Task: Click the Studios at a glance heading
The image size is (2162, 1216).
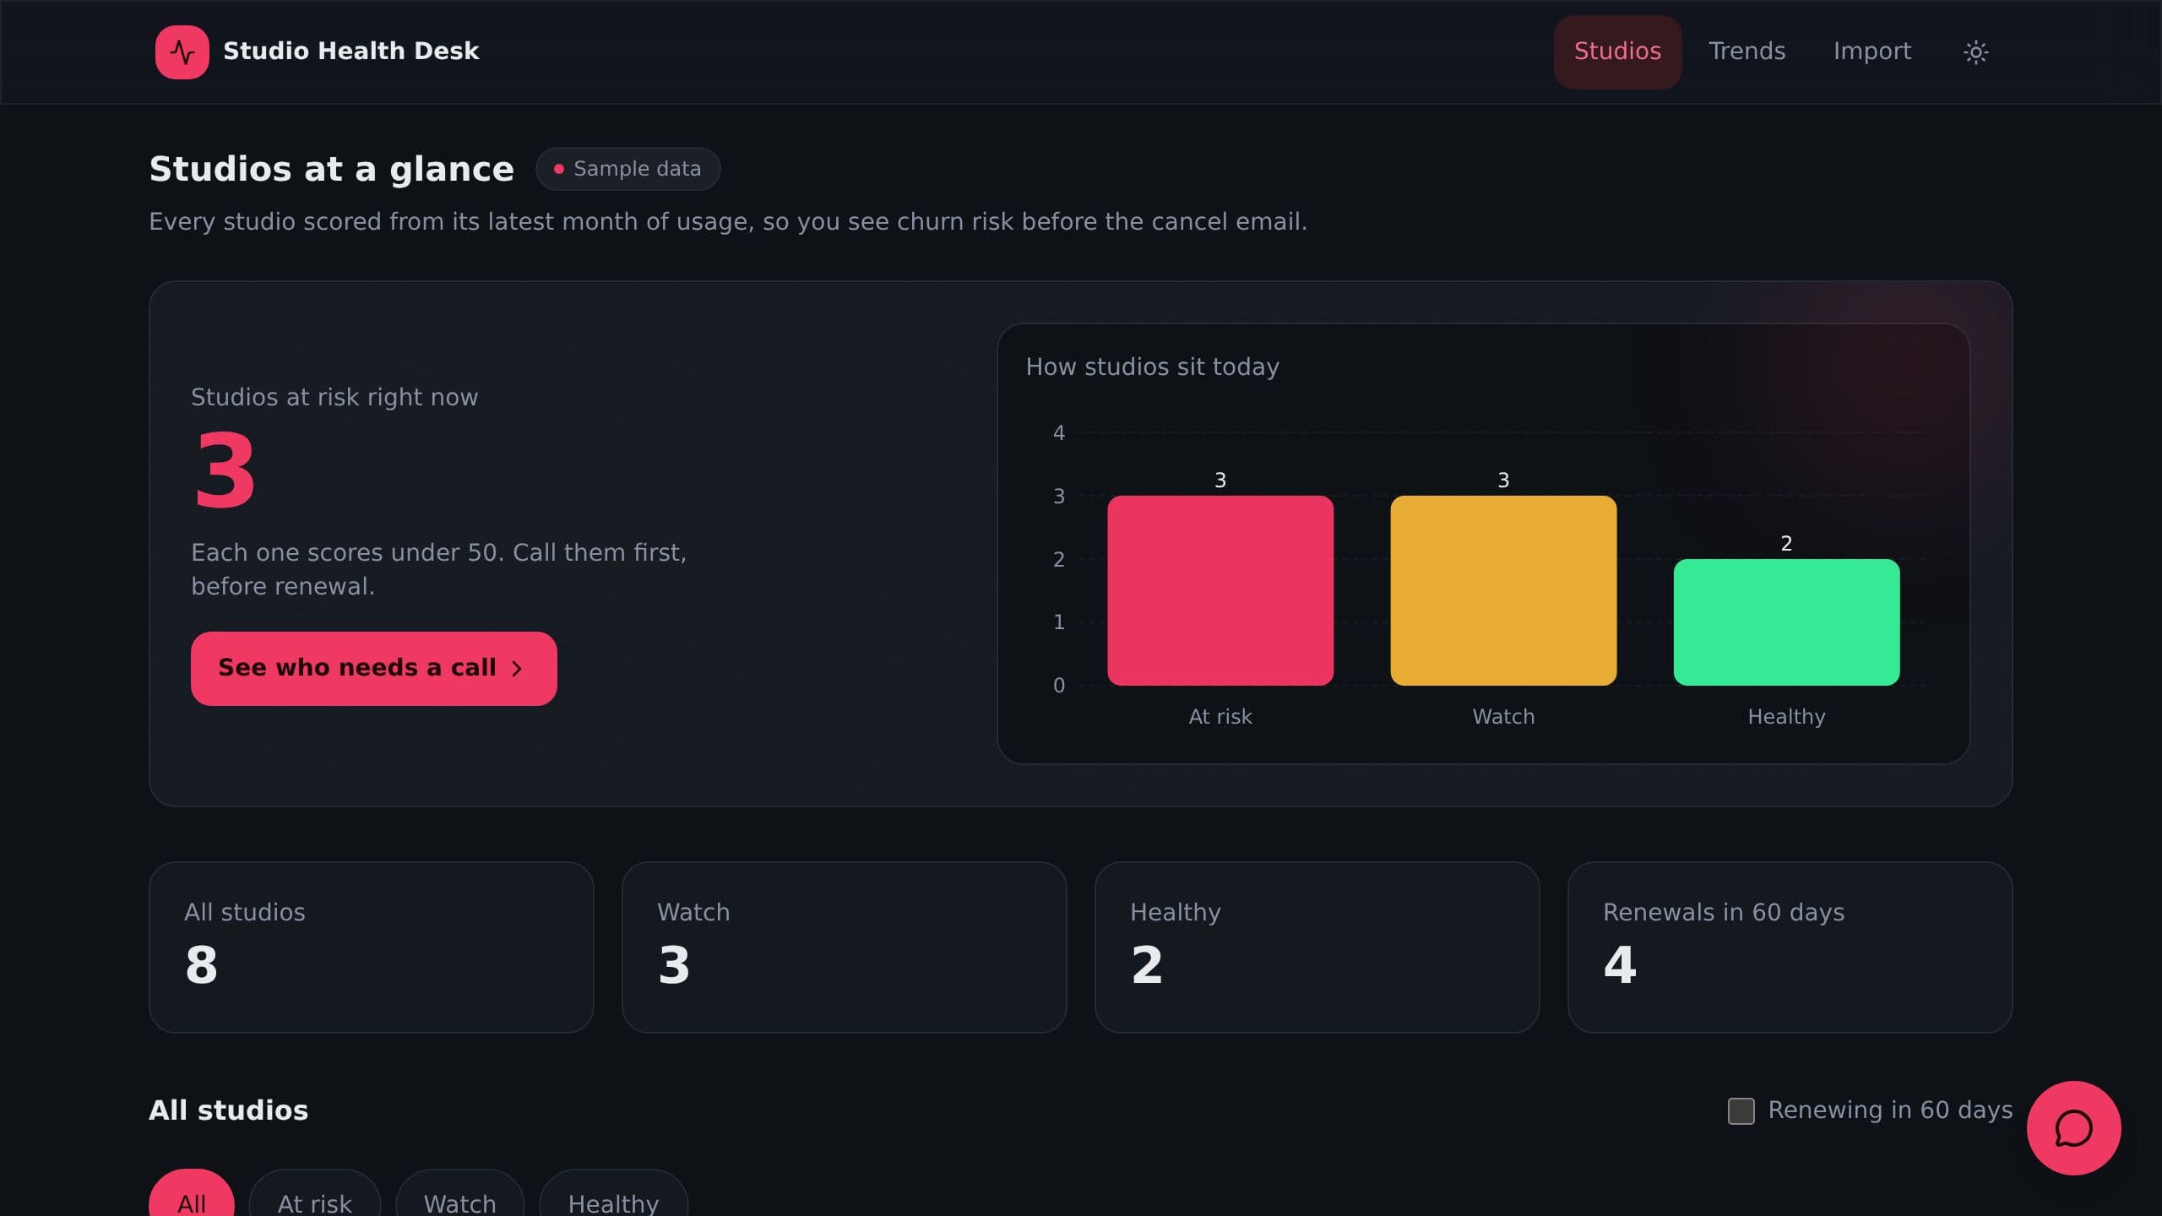Action: (331, 170)
